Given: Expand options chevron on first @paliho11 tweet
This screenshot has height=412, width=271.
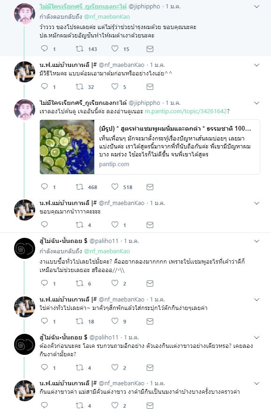Looking at the screenshot, I should pyautogui.click(x=257, y=241).
